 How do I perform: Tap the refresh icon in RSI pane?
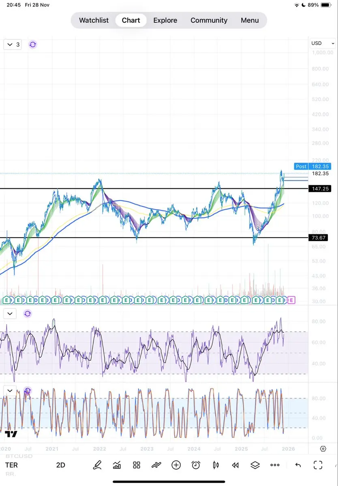[28, 314]
